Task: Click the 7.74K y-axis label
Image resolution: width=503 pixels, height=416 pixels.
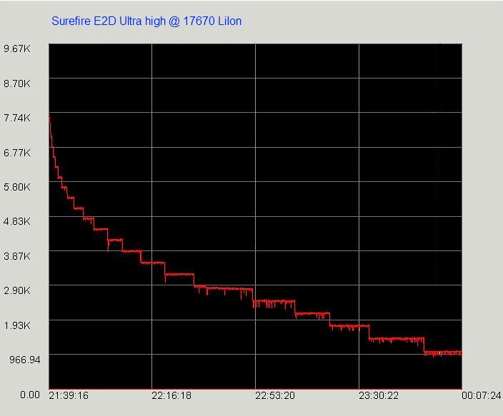Action: pos(17,118)
